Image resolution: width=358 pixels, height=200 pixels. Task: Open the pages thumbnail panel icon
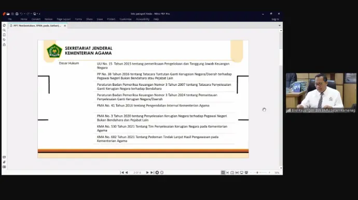4,25
